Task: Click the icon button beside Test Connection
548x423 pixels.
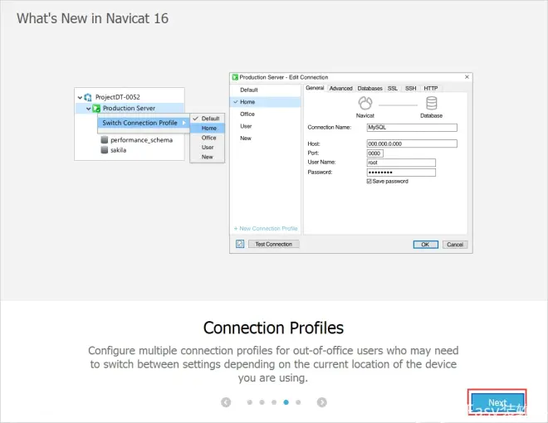Action: 240,244
